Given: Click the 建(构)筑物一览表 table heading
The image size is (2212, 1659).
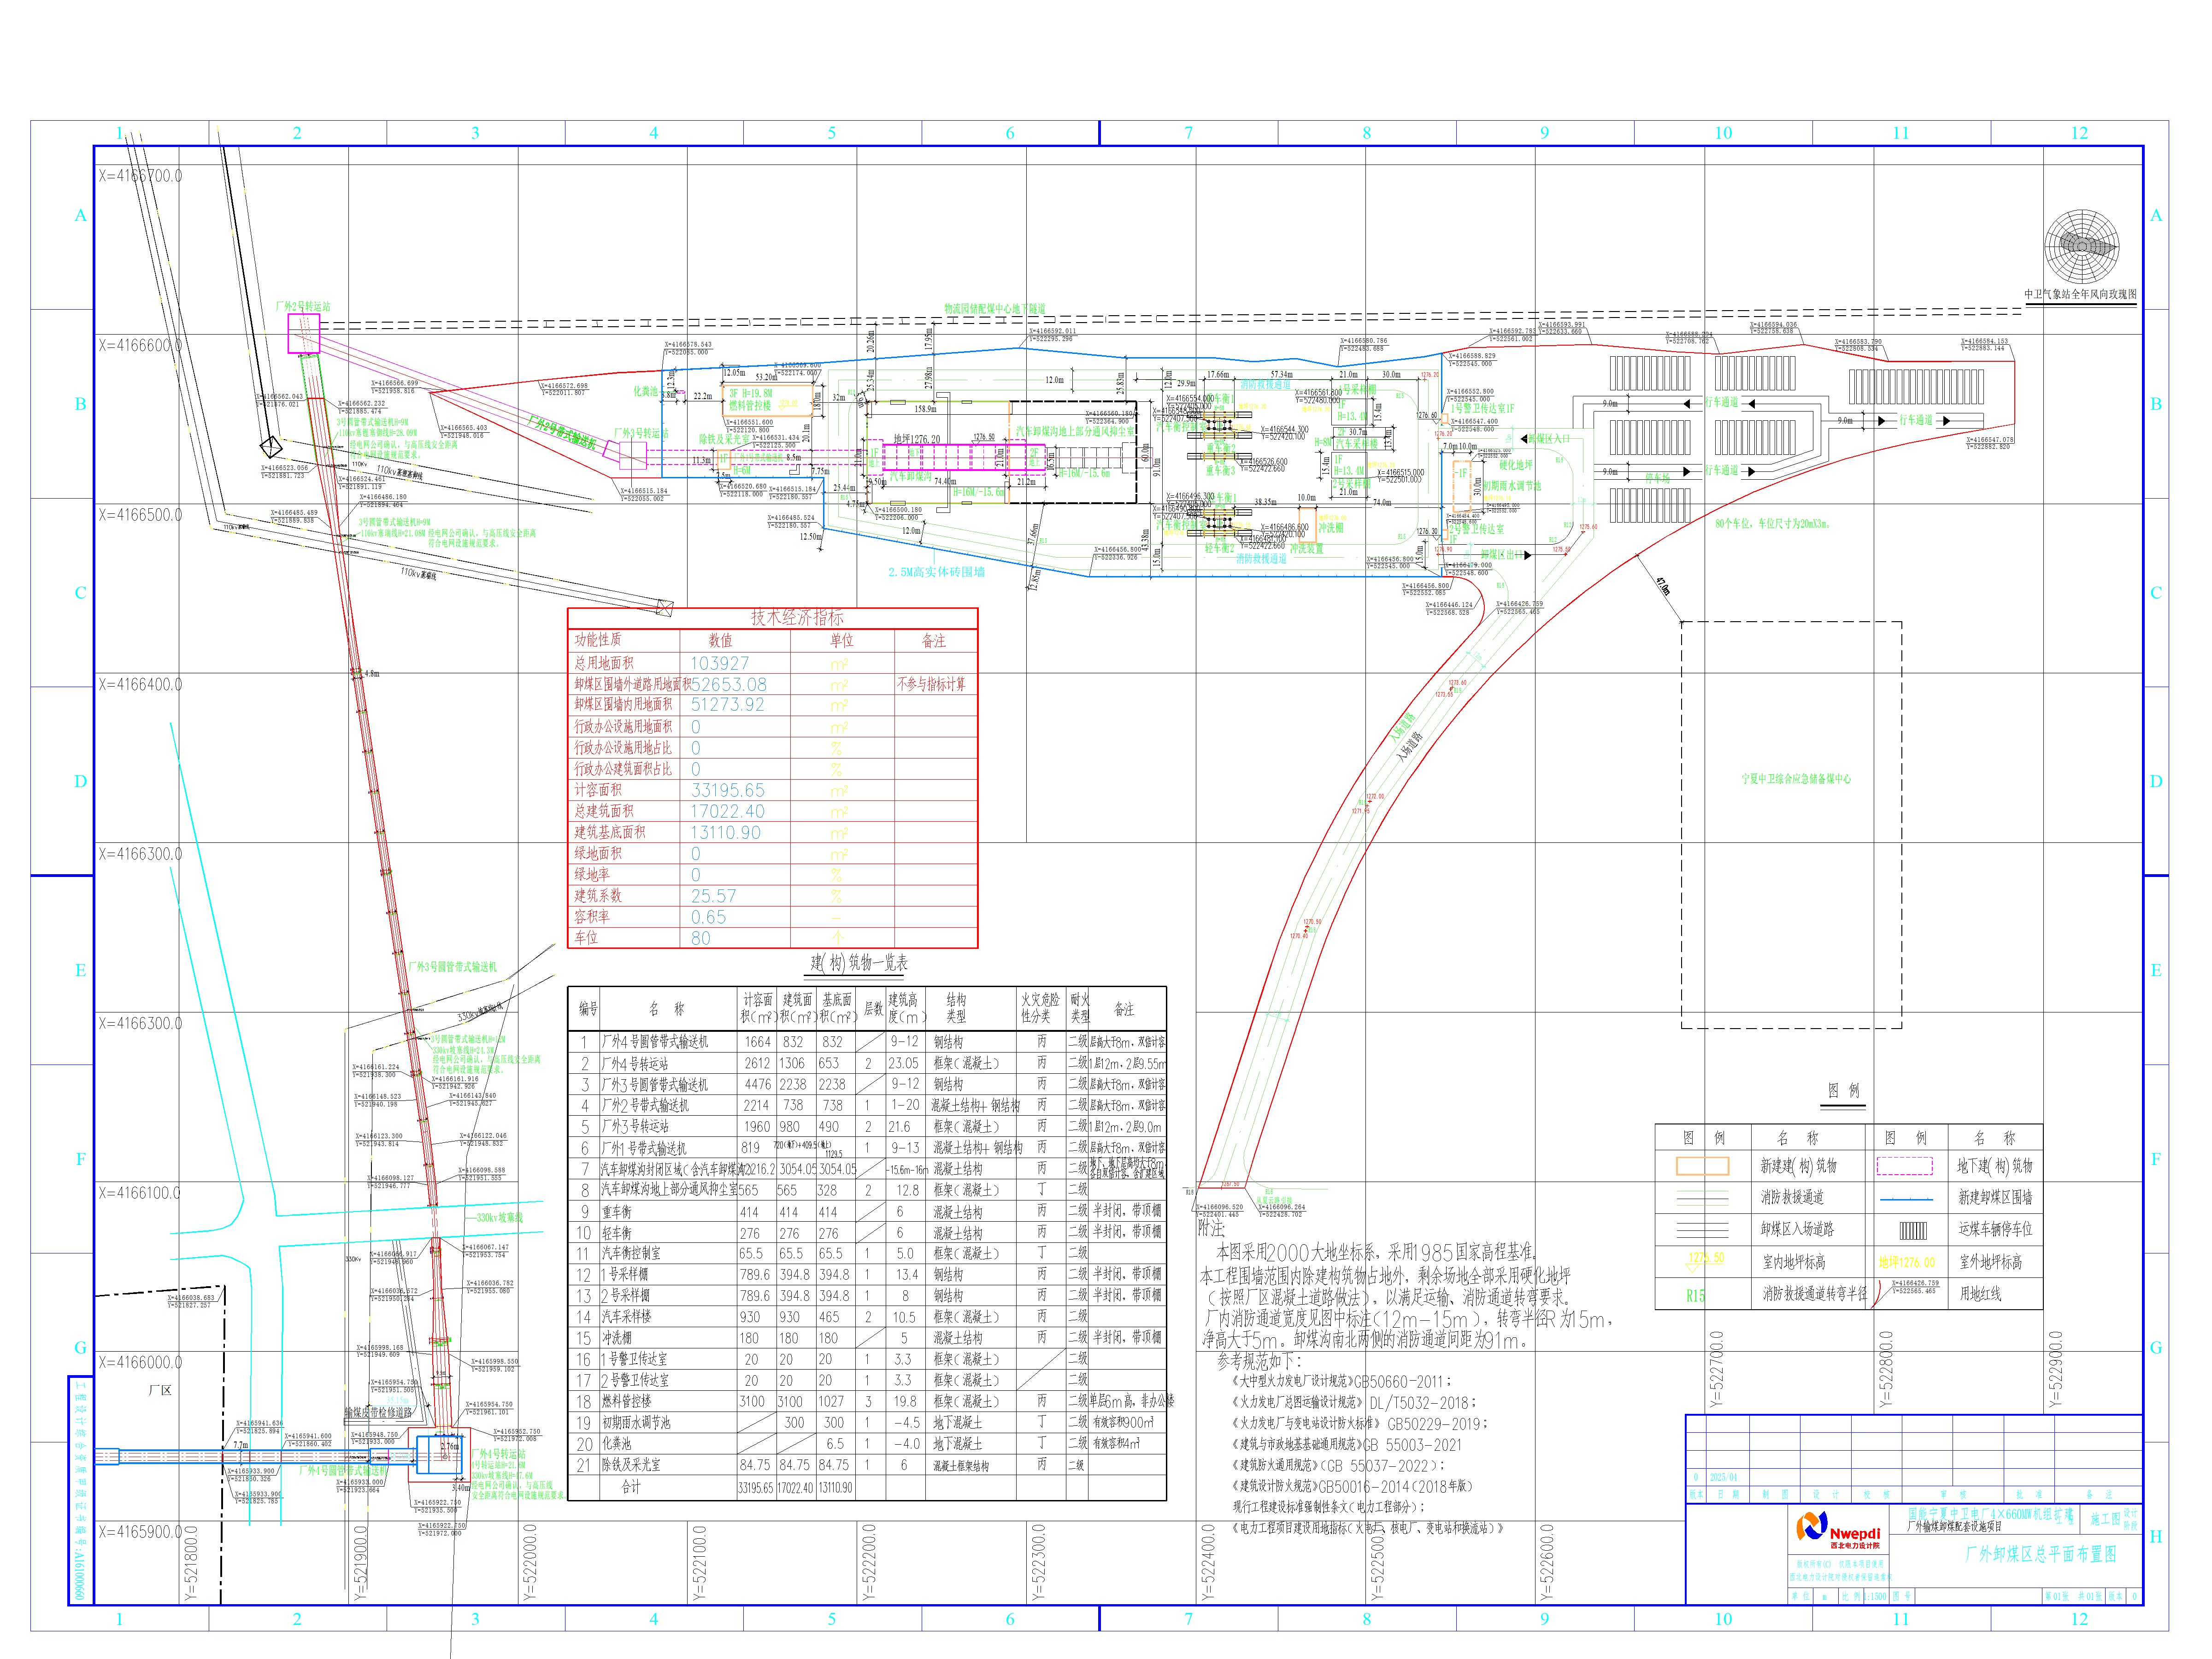Looking at the screenshot, I should click(x=859, y=963).
